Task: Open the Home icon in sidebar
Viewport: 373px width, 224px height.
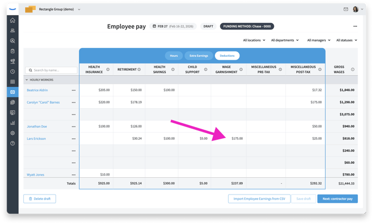Action: (x=12, y=21)
